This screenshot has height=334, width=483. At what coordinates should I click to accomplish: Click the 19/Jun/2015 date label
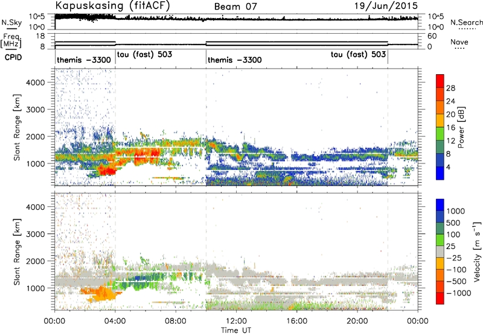pos(386,5)
